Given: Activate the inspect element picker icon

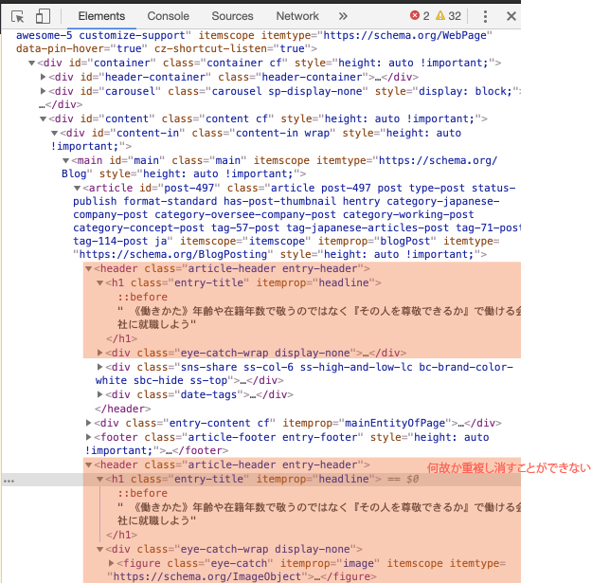Looking at the screenshot, I should (x=18, y=16).
